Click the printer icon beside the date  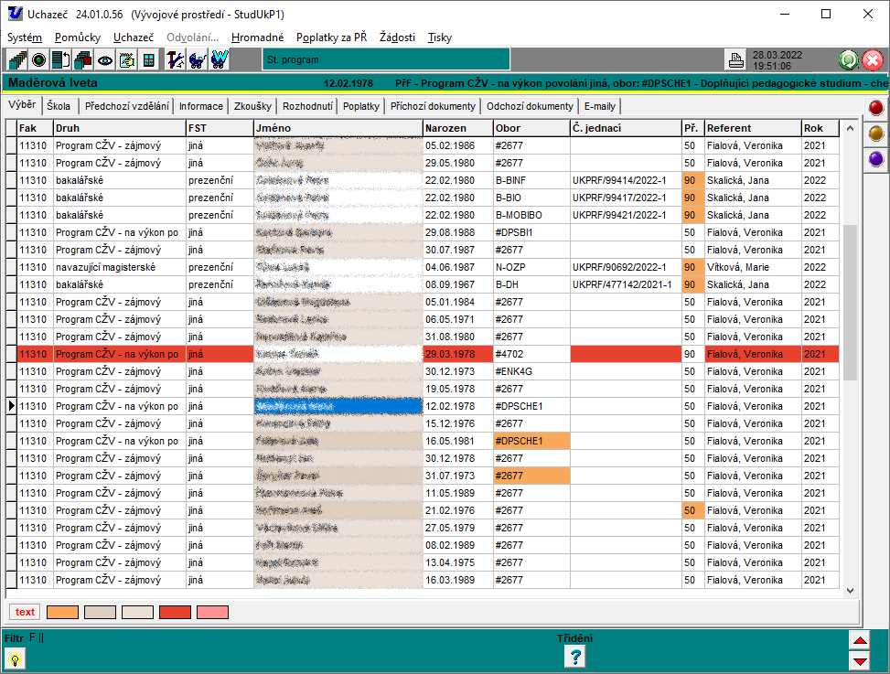735,60
